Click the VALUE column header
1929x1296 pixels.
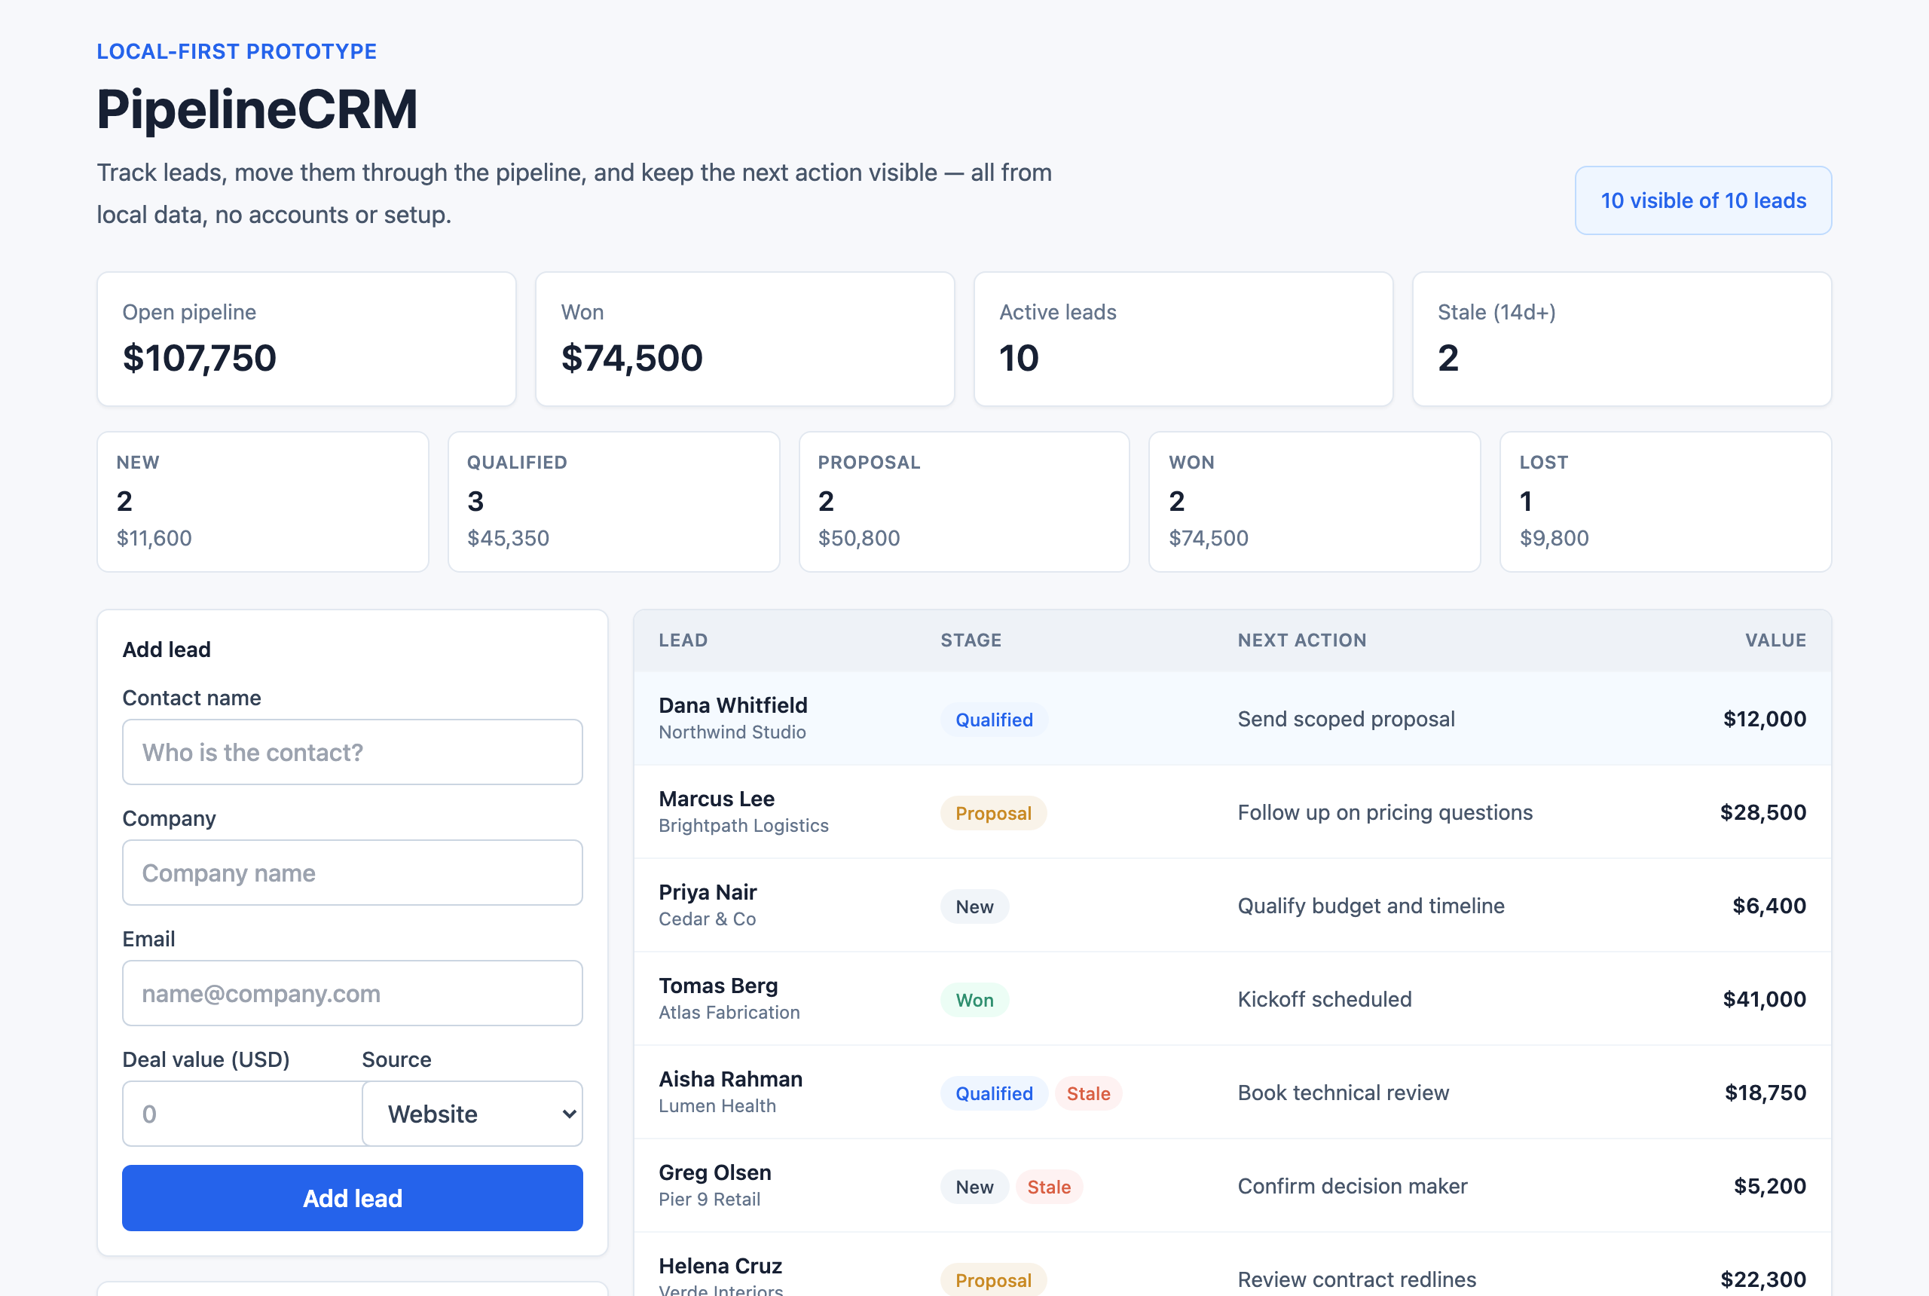tap(1775, 640)
